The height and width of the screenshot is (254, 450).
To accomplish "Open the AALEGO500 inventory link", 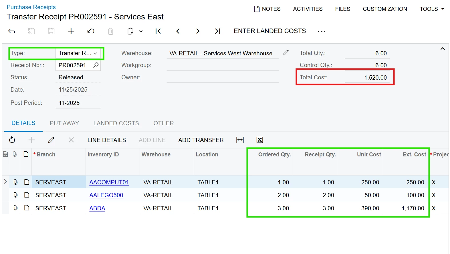I will 106,195.
